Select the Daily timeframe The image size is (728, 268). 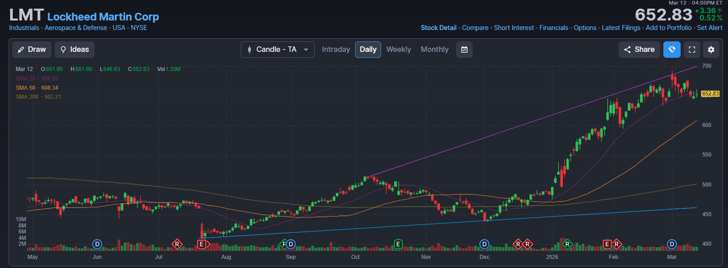[368, 50]
